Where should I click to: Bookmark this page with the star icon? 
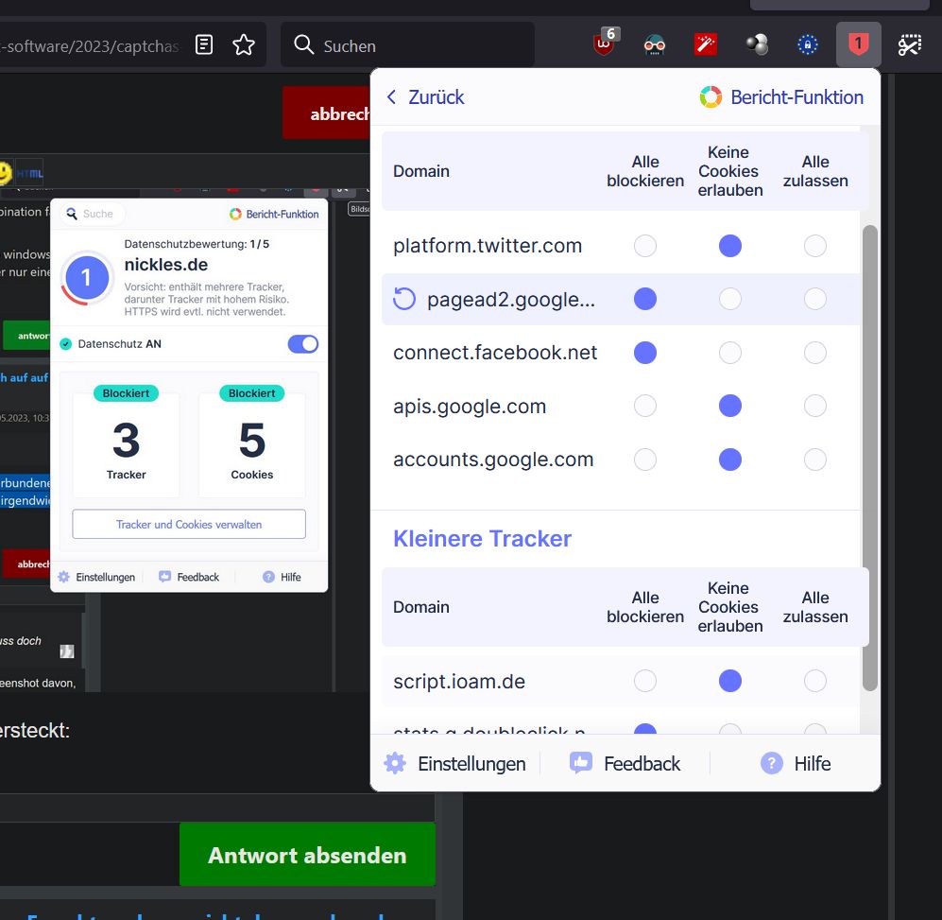[x=244, y=44]
